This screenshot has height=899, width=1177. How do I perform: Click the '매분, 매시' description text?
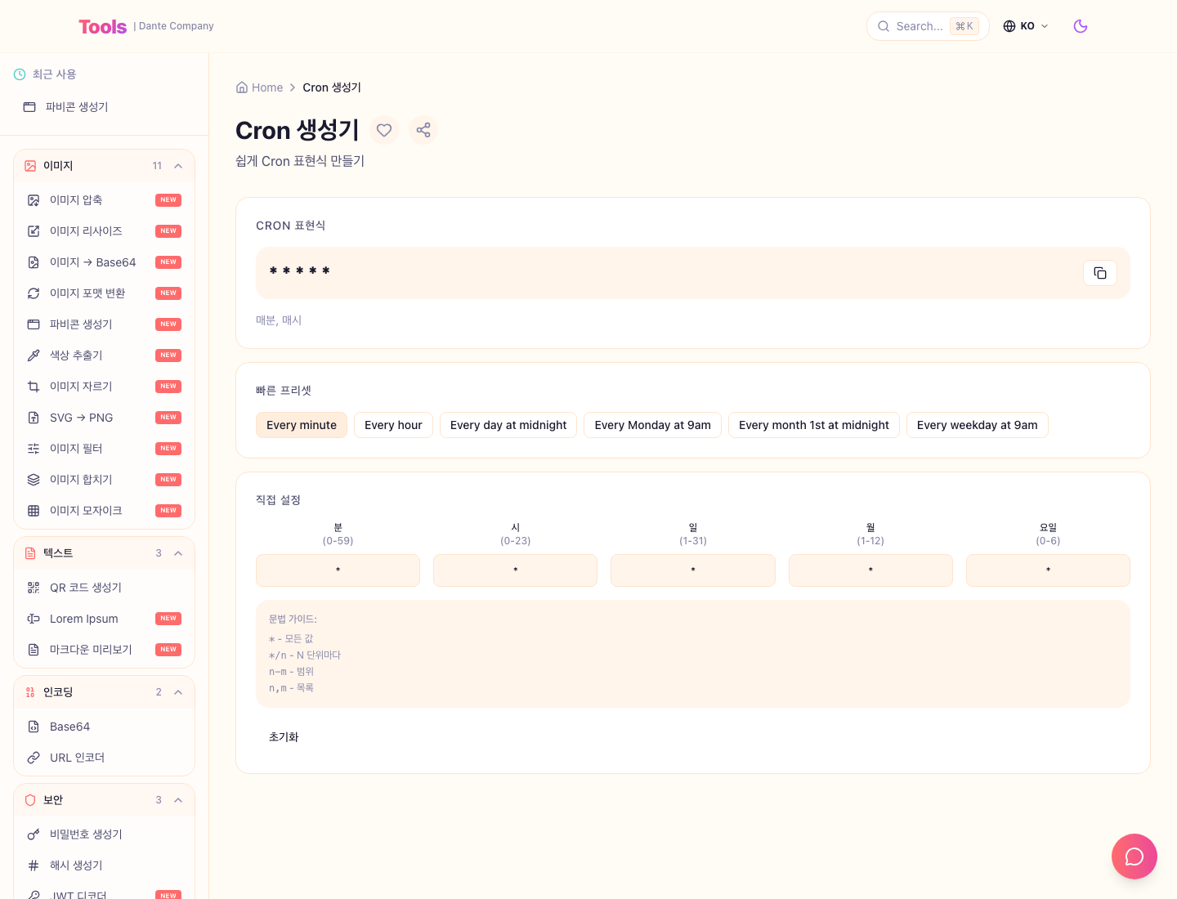tap(279, 320)
